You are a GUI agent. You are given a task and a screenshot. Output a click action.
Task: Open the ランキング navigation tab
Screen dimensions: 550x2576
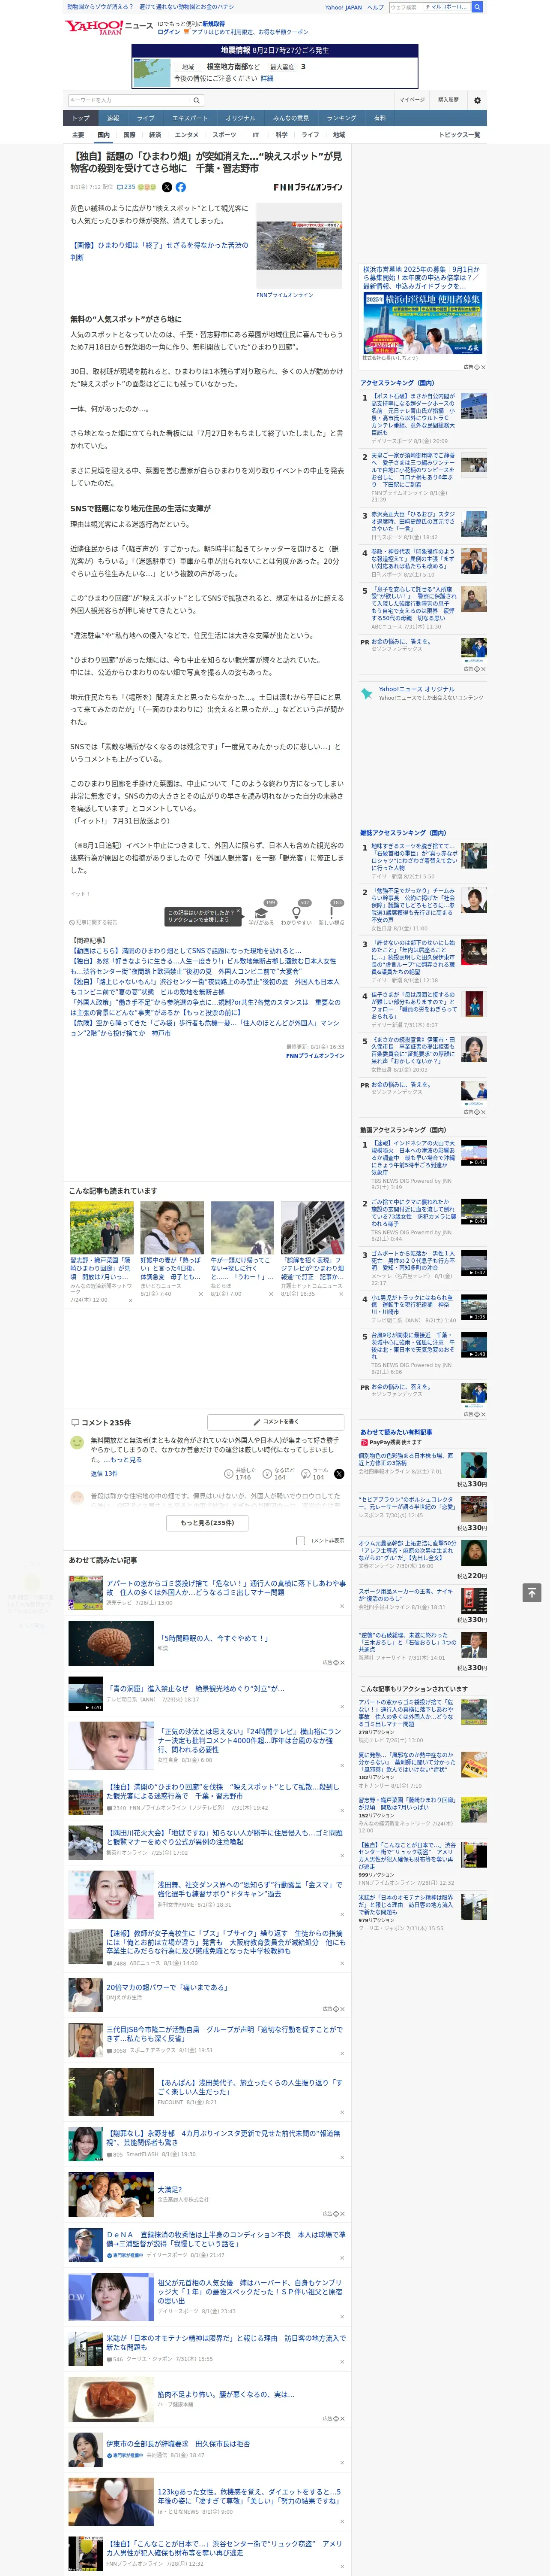click(x=341, y=118)
